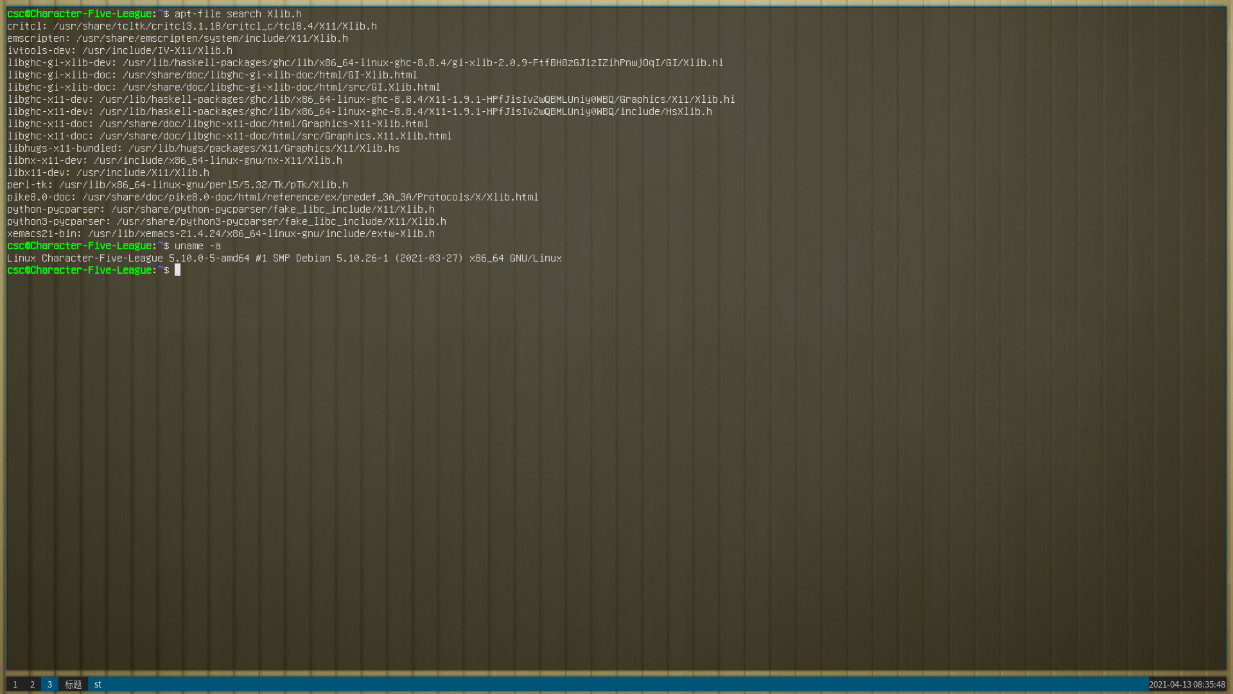Click the 'uname -a' command text
Viewport: 1233px width, 694px height.
click(197, 246)
